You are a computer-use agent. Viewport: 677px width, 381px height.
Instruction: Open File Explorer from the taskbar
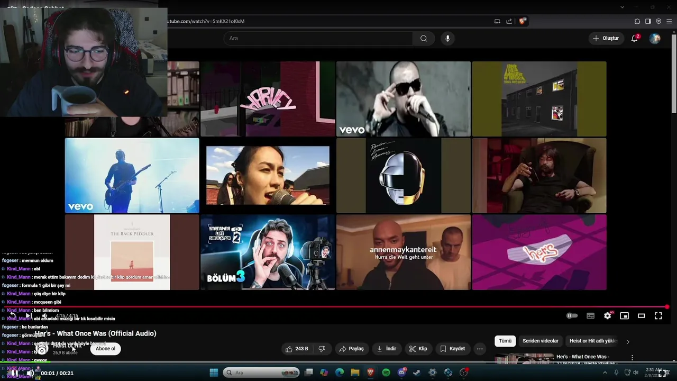[355, 373]
